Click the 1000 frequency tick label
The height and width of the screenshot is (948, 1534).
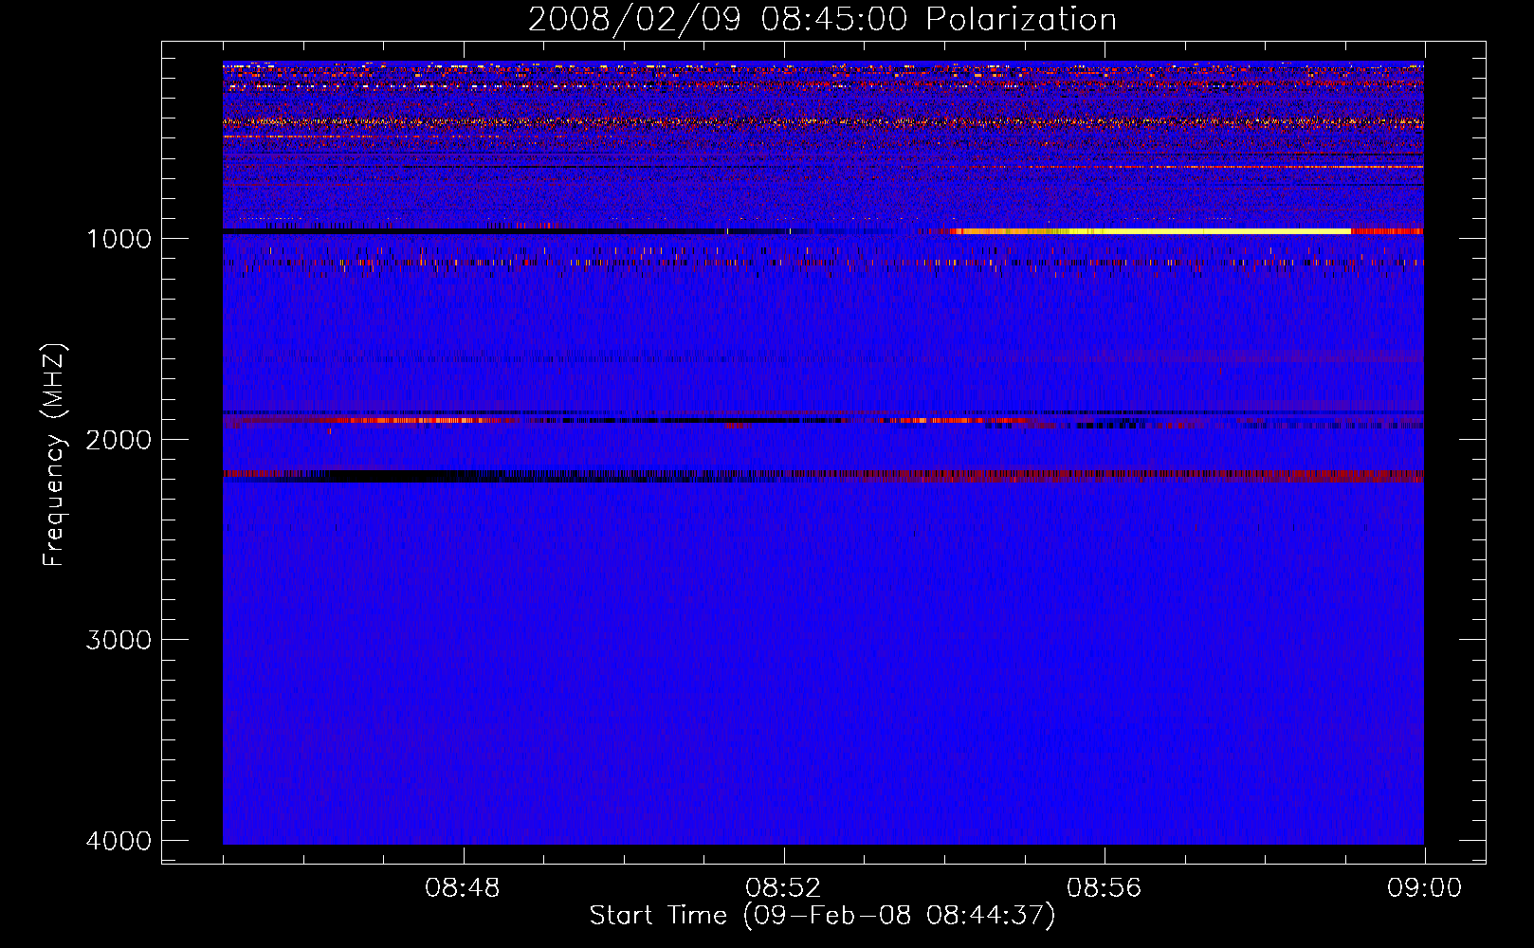(119, 239)
